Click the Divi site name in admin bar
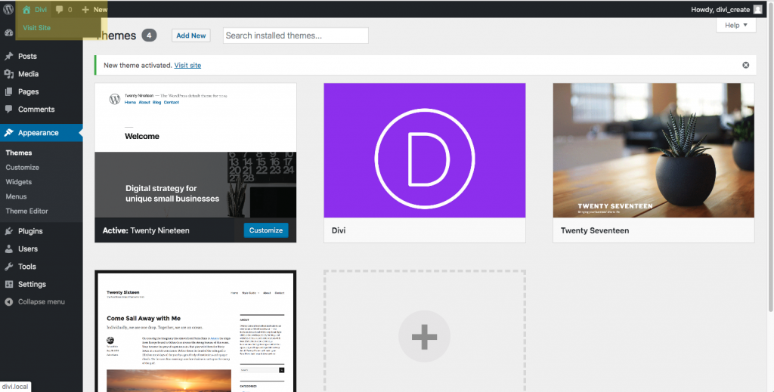Image resolution: width=774 pixels, height=392 pixels. coord(41,9)
